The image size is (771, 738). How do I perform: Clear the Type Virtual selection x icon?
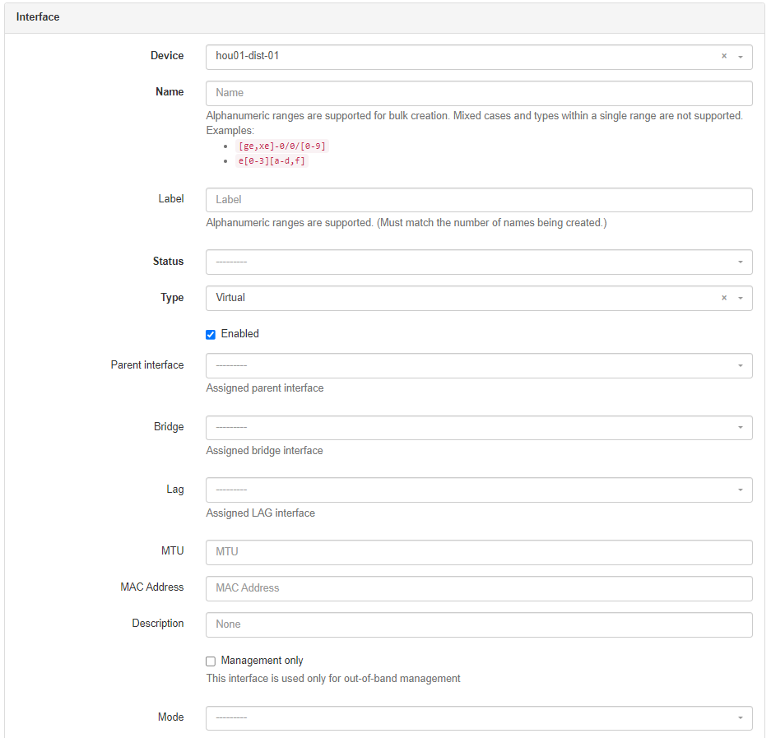(724, 298)
